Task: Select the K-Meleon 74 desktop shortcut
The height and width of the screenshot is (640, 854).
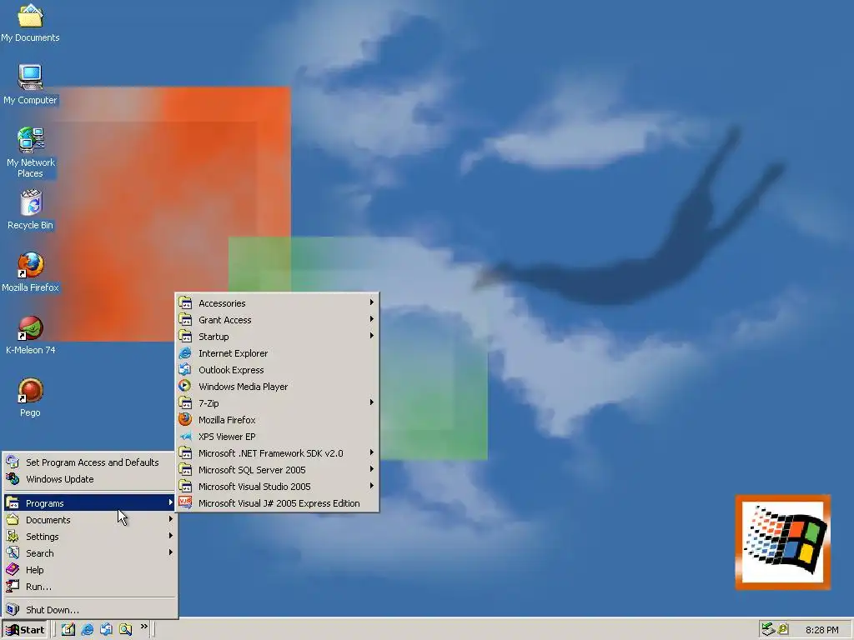Action: pyautogui.click(x=30, y=335)
